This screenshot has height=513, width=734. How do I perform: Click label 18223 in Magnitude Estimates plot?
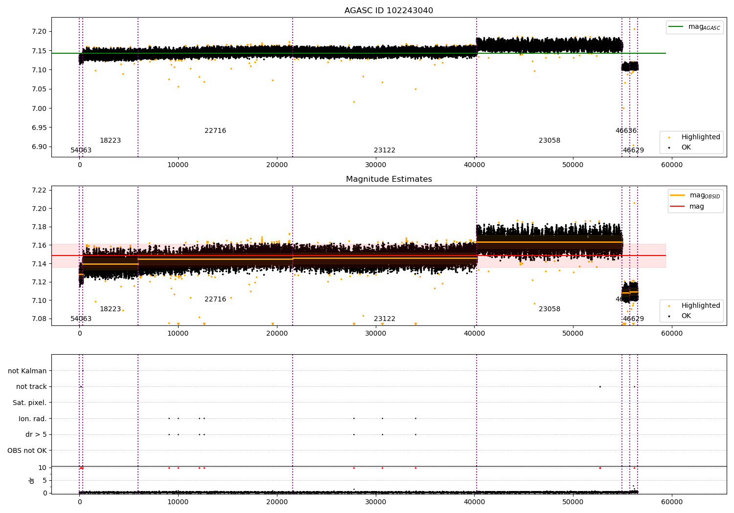111,309
